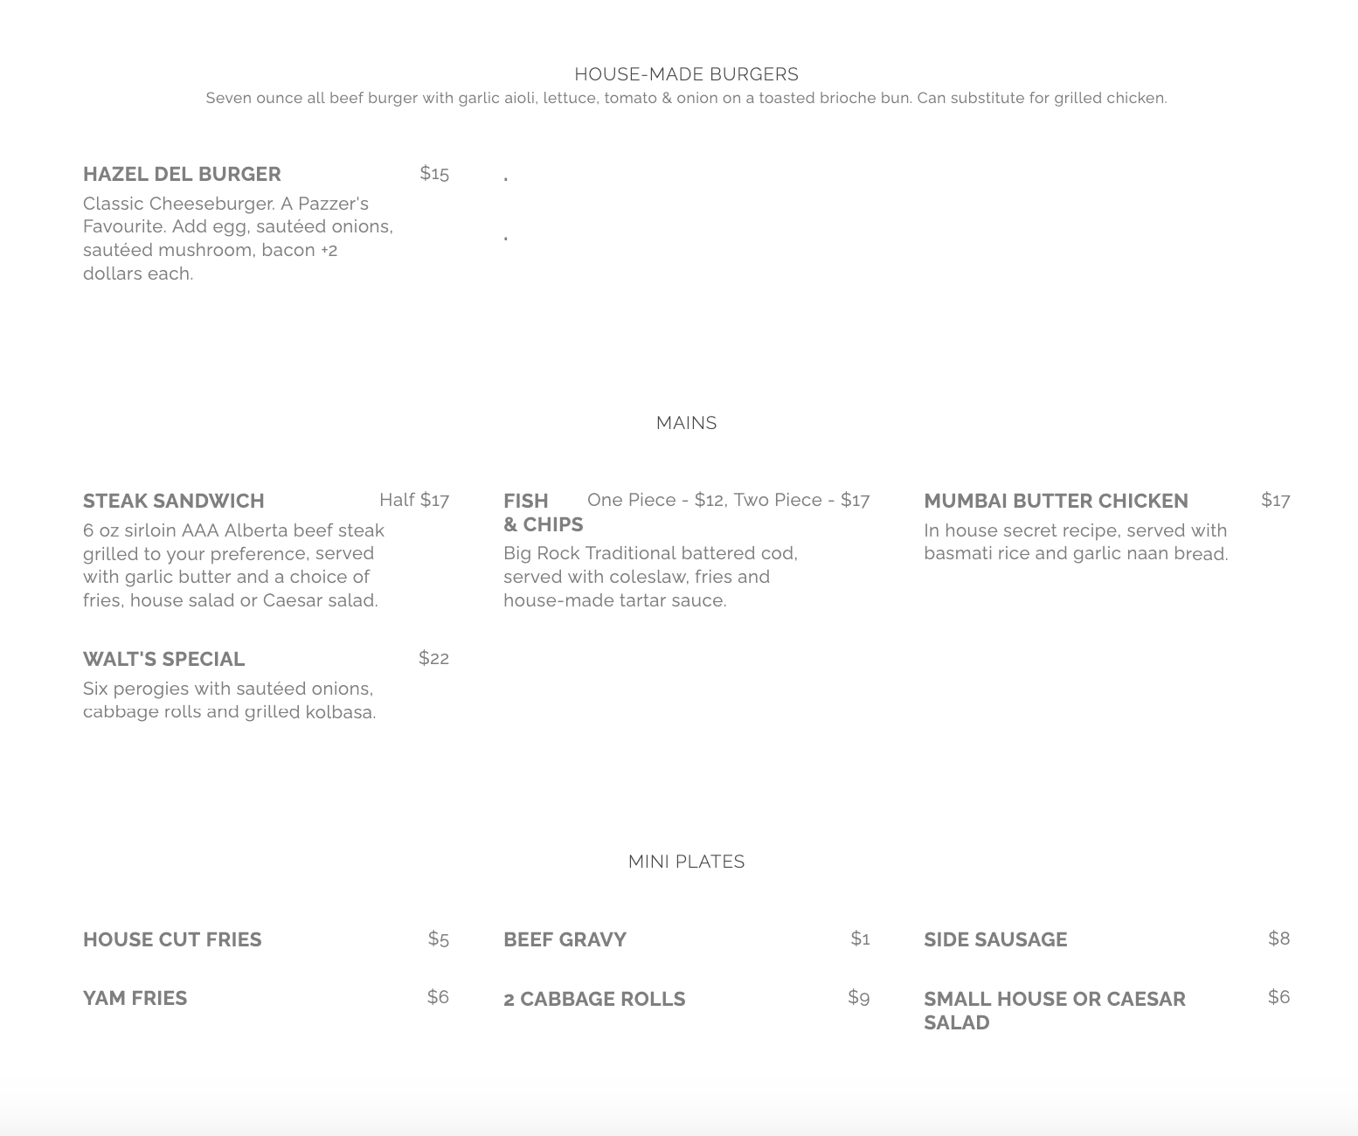
Task: Select the 2 Cabbage Rolls item
Action: coord(594,999)
